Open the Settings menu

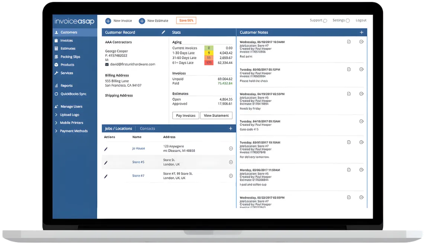click(x=341, y=20)
